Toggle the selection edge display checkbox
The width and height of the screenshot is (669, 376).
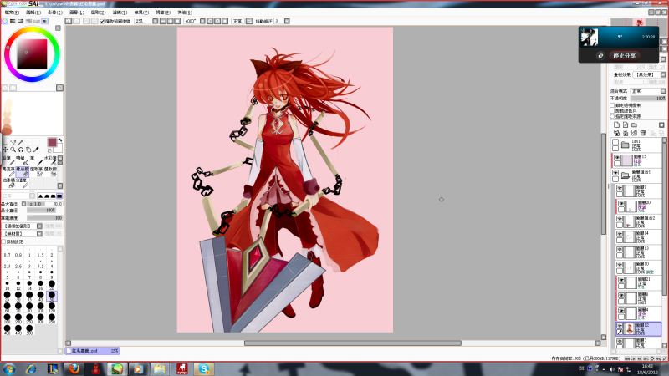(102, 21)
